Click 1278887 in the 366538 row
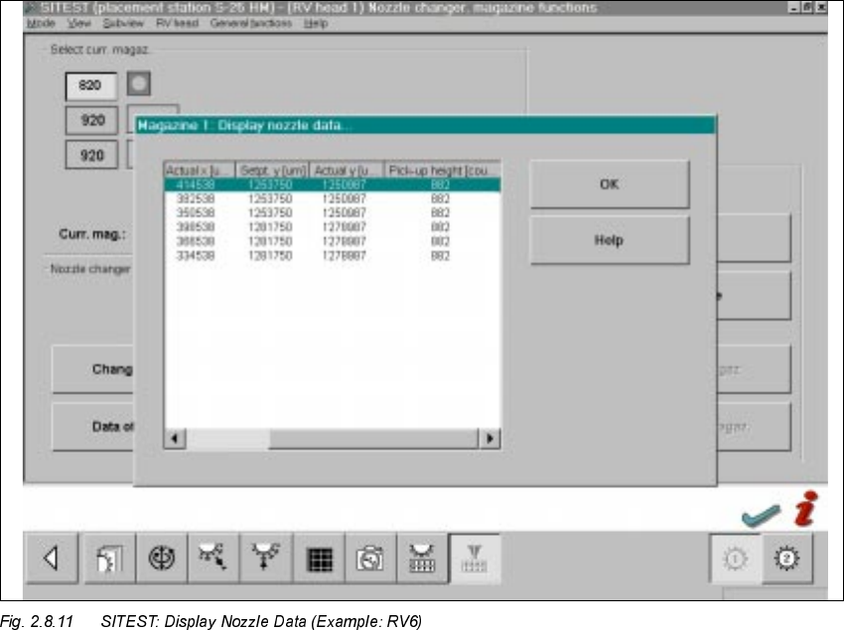This screenshot has width=844, height=630. coord(344,241)
